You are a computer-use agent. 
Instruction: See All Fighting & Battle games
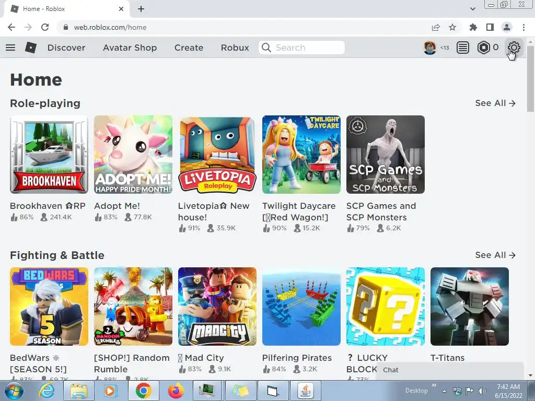pyautogui.click(x=495, y=255)
